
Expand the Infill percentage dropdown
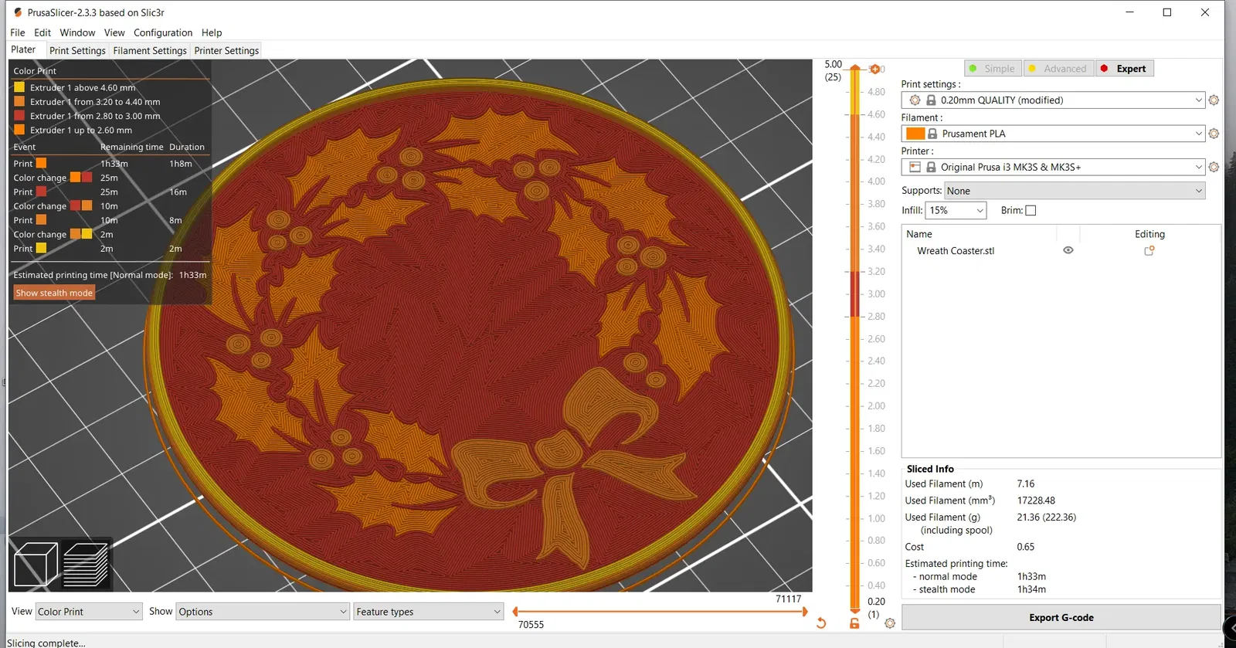click(x=956, y=210)
